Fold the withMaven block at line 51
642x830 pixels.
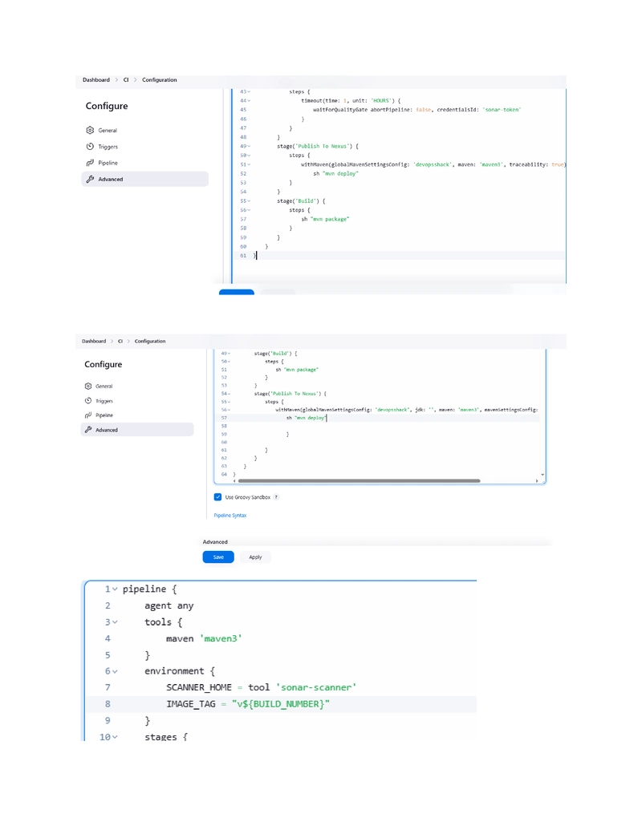click(249, 164)
